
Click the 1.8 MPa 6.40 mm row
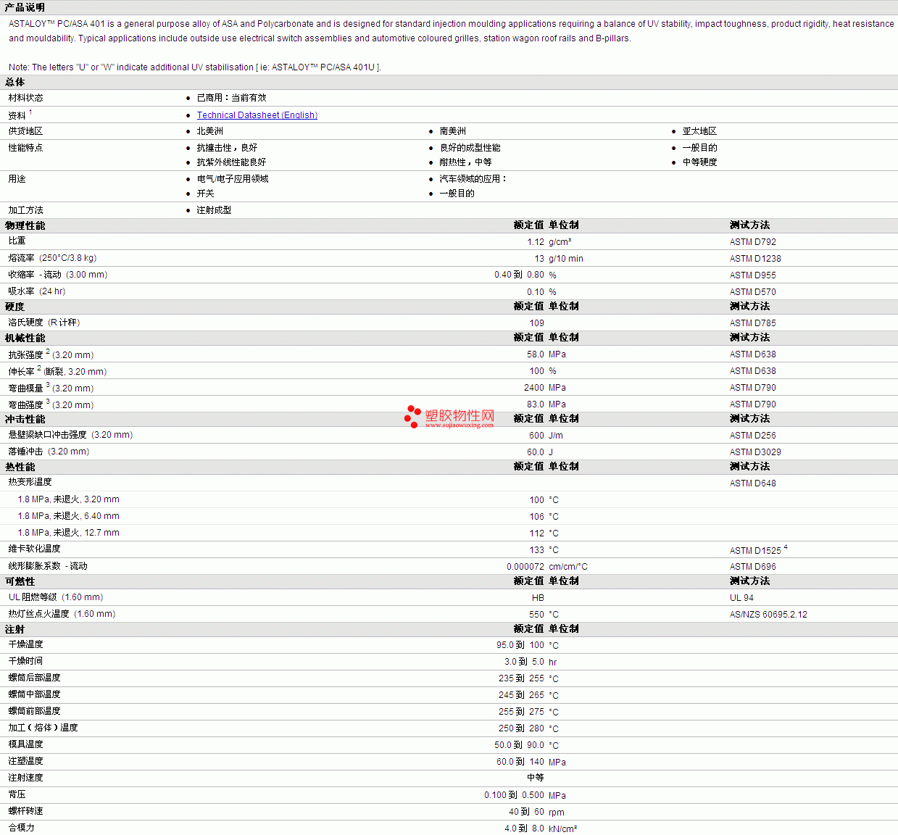[x=449, y=516]
